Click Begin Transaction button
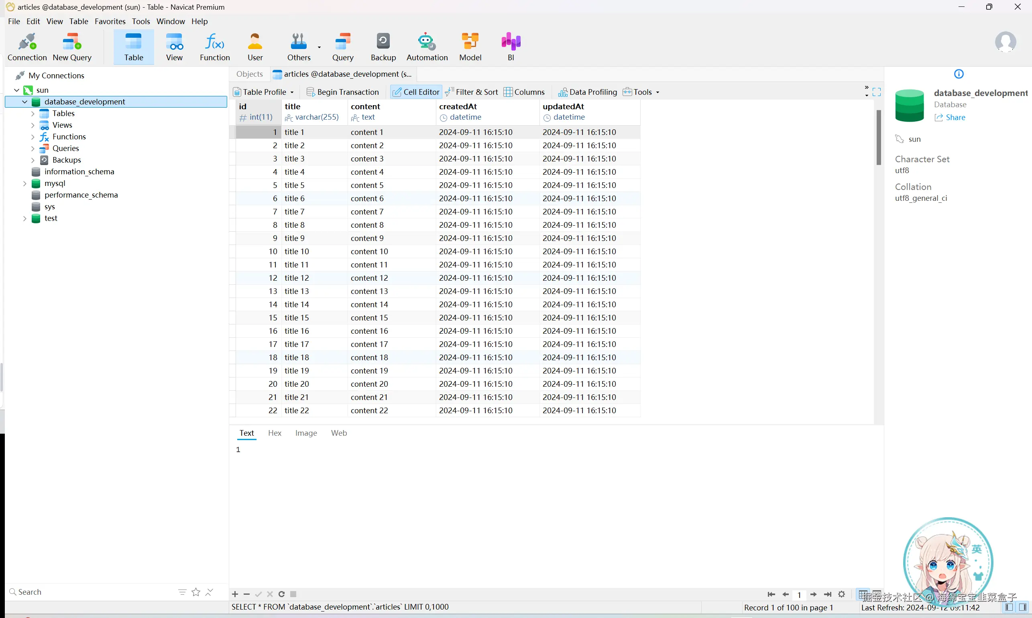The image size is (1032, 618). [342, 92]
